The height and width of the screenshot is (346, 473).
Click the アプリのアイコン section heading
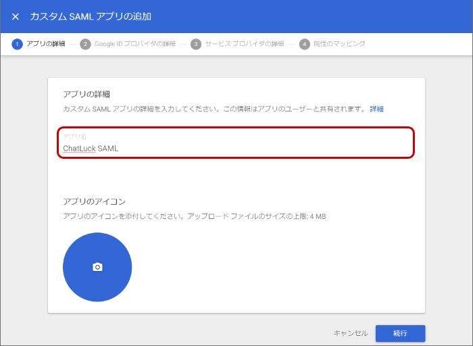point(94,201)
